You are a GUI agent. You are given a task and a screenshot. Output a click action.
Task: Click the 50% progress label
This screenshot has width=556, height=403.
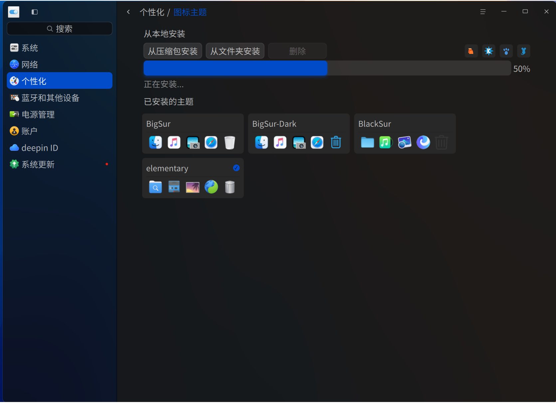(521, 69)
